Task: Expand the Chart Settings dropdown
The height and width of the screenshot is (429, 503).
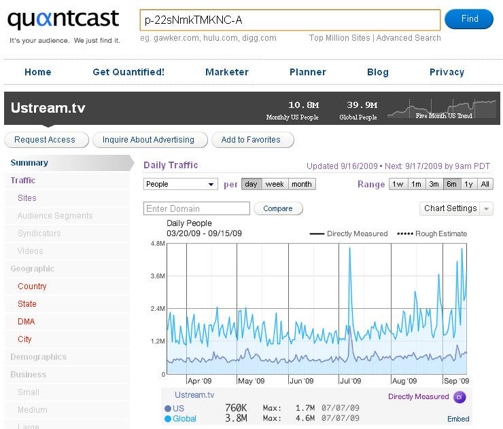Action: 456,208
